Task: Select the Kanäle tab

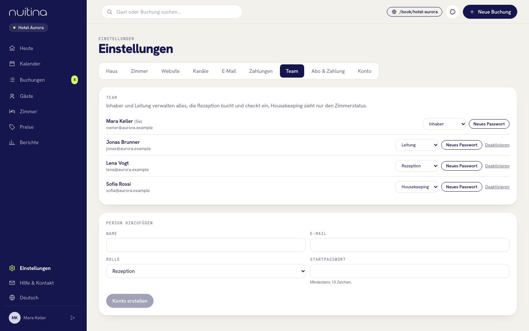Action: point(201,71)
